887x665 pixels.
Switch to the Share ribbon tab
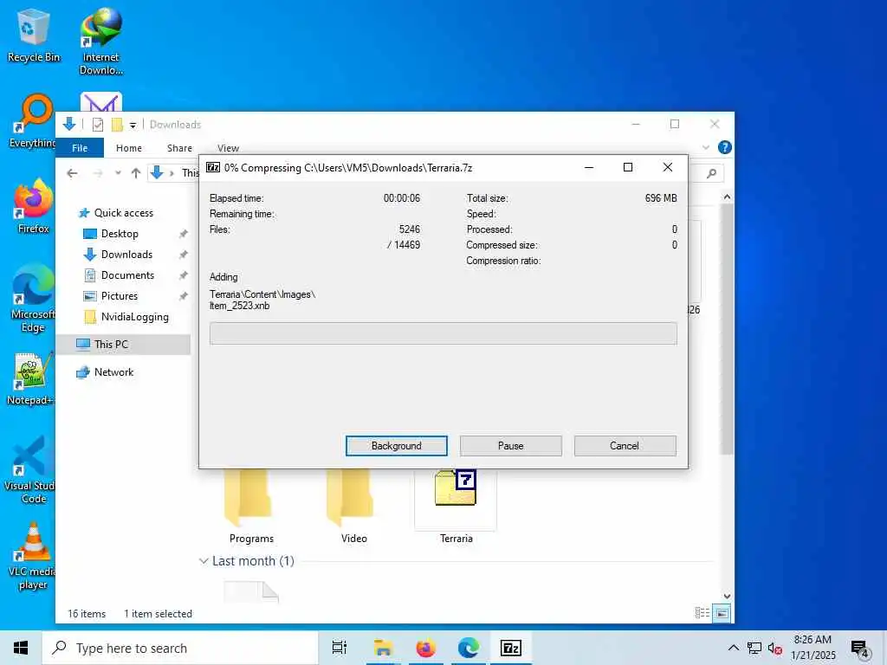[x=179, y=148]
